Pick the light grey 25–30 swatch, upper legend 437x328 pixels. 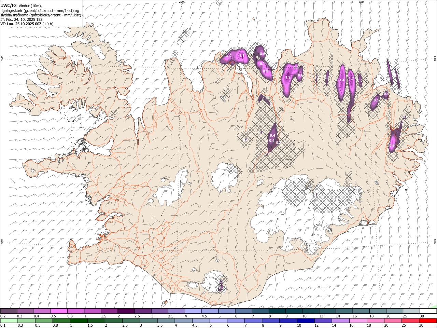tap(411, 311)
